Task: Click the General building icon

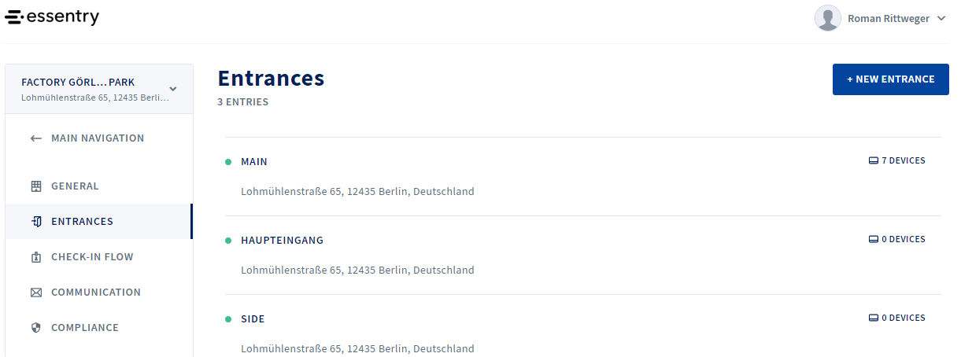Action: (x=35, y=186)
